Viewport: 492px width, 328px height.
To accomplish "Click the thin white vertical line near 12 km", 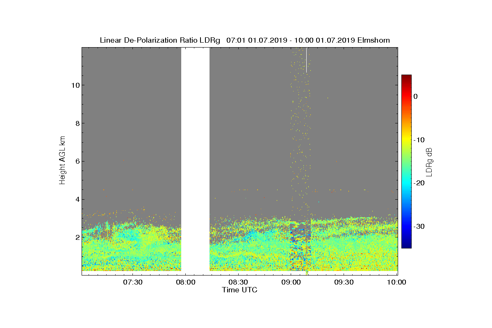I will [306, 60].
